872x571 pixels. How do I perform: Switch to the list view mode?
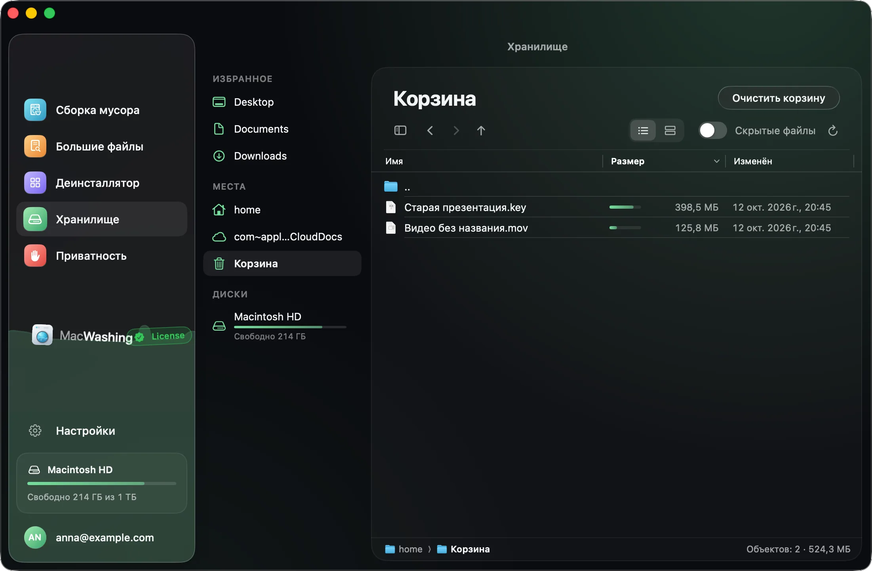tap(643, 131)
